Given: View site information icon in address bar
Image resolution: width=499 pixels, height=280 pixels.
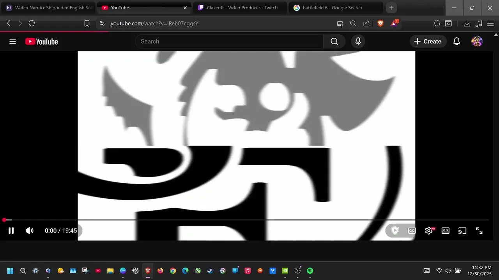Looking at the screenshot, I should click(102, 23).
